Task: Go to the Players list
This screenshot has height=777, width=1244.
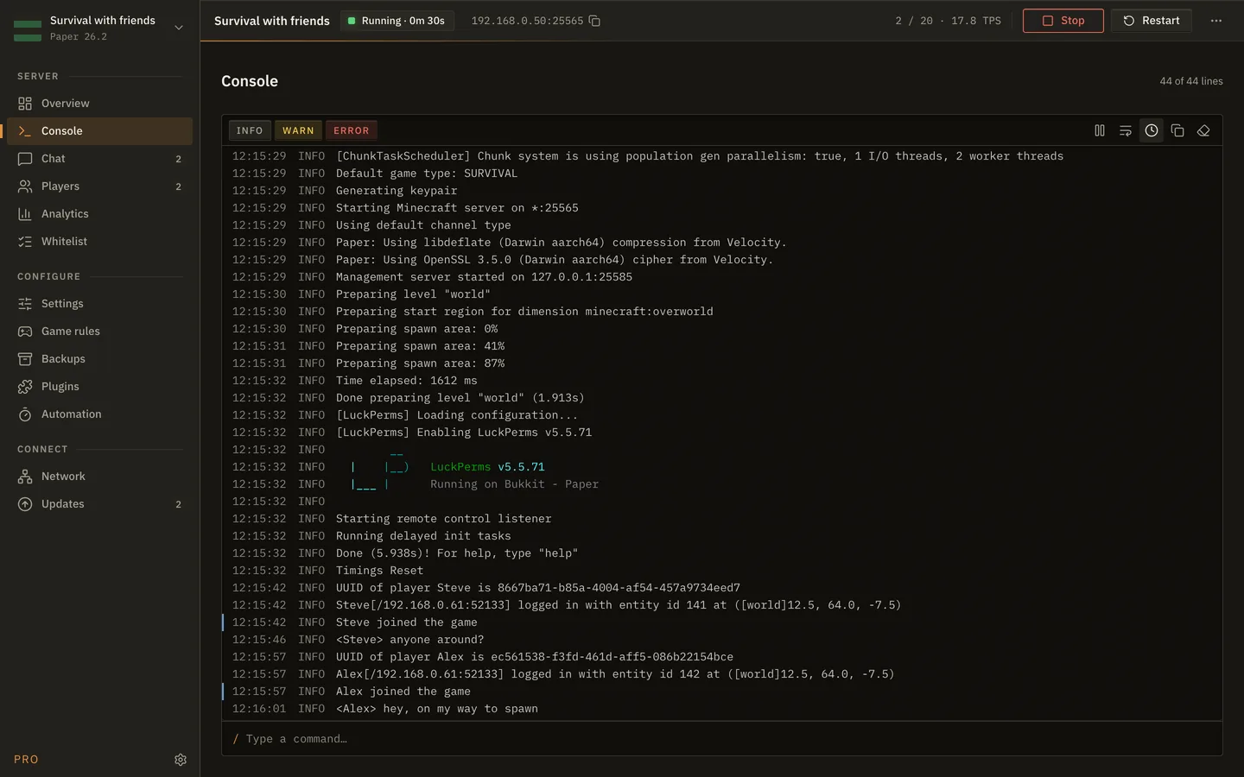Action: (x=99, y=186)
